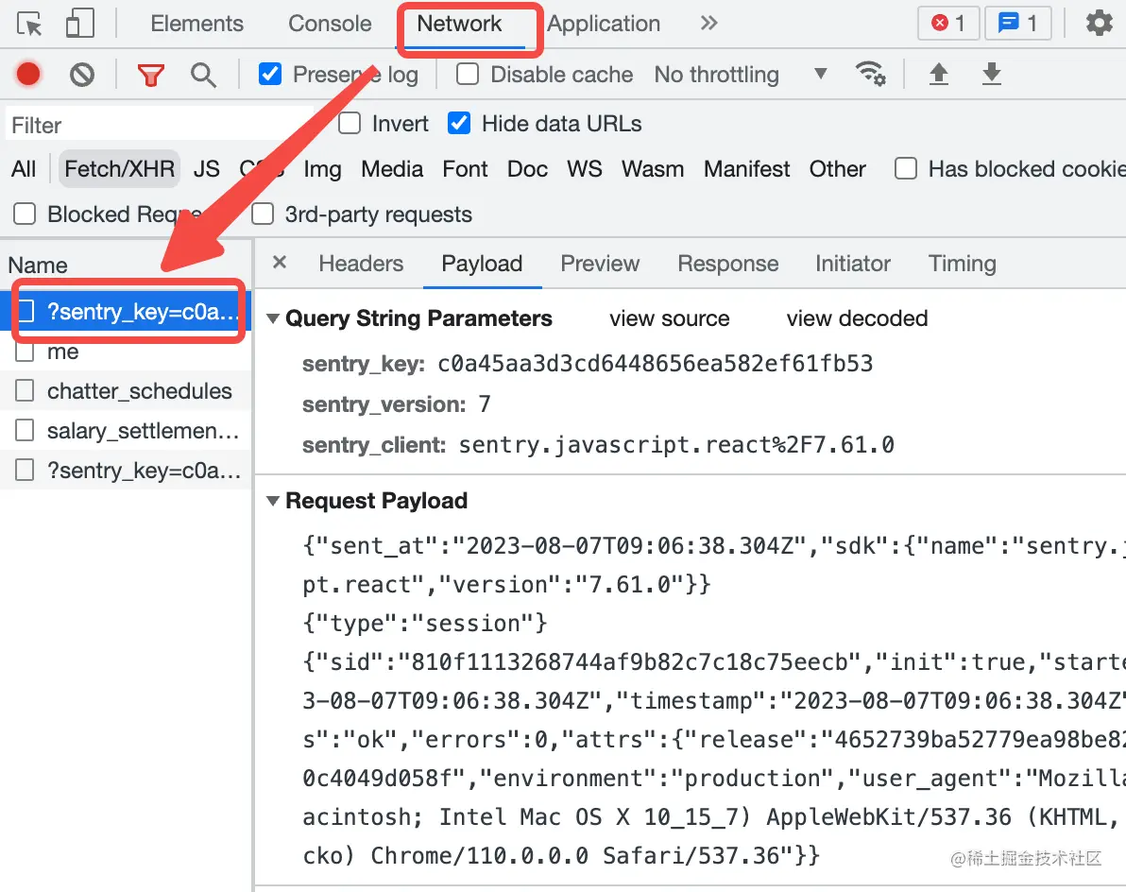Toggle Preserve log checkbox
Viewport: 1126px width, 892px height.
click(x=270, y=74)
